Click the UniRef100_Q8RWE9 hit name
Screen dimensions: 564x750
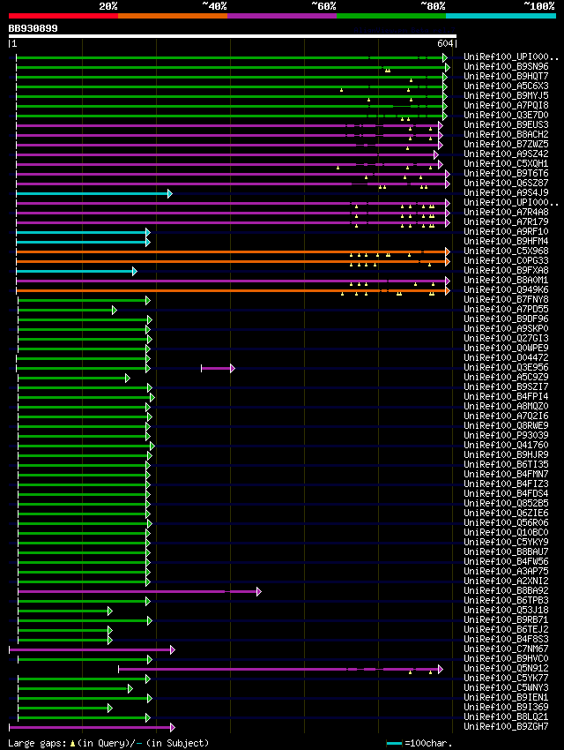pos(506,425)
